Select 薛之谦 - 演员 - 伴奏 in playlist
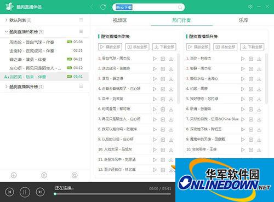Image resolution: width=274 pixels, height=202 pixels. click(x=44, y=59)
